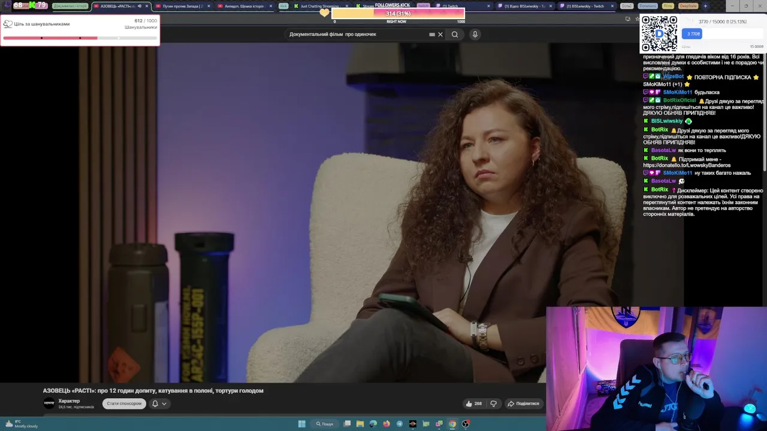This screenshot has width=767, height=431.
Task: Switch to the 'Путин против Запада' tab
Action: (182, 6)
